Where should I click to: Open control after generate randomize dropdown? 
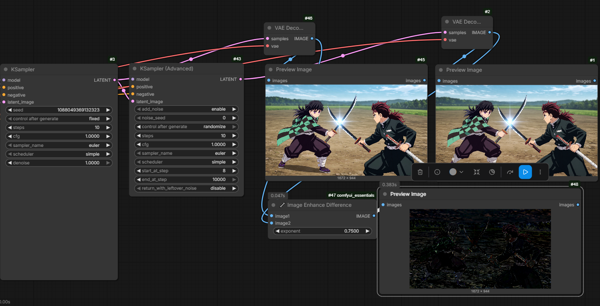tap(186, 127)
